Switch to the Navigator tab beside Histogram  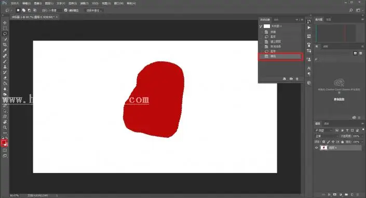click(329, 20)
